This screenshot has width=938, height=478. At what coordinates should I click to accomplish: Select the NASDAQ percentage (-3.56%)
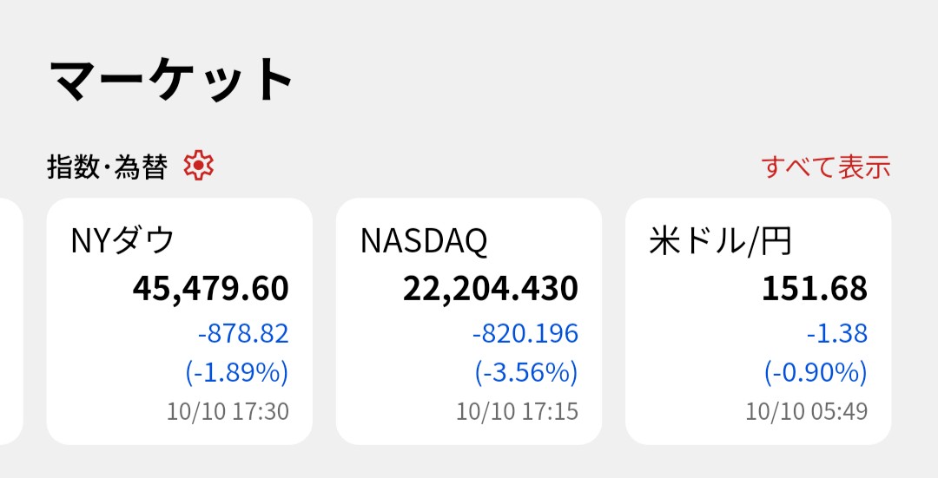click(x=525, y=372)
